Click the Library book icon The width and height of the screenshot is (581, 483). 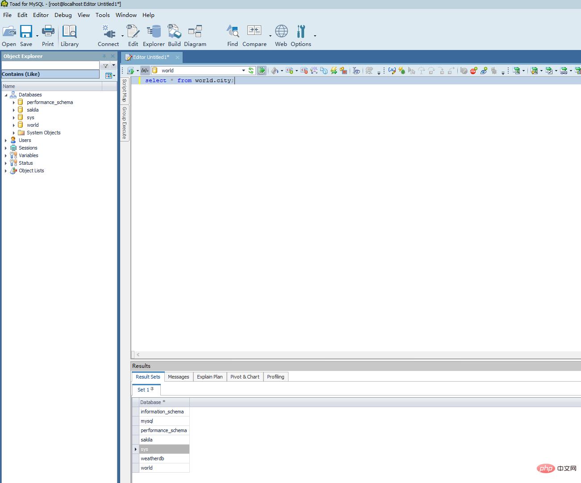tap(70, 32)
